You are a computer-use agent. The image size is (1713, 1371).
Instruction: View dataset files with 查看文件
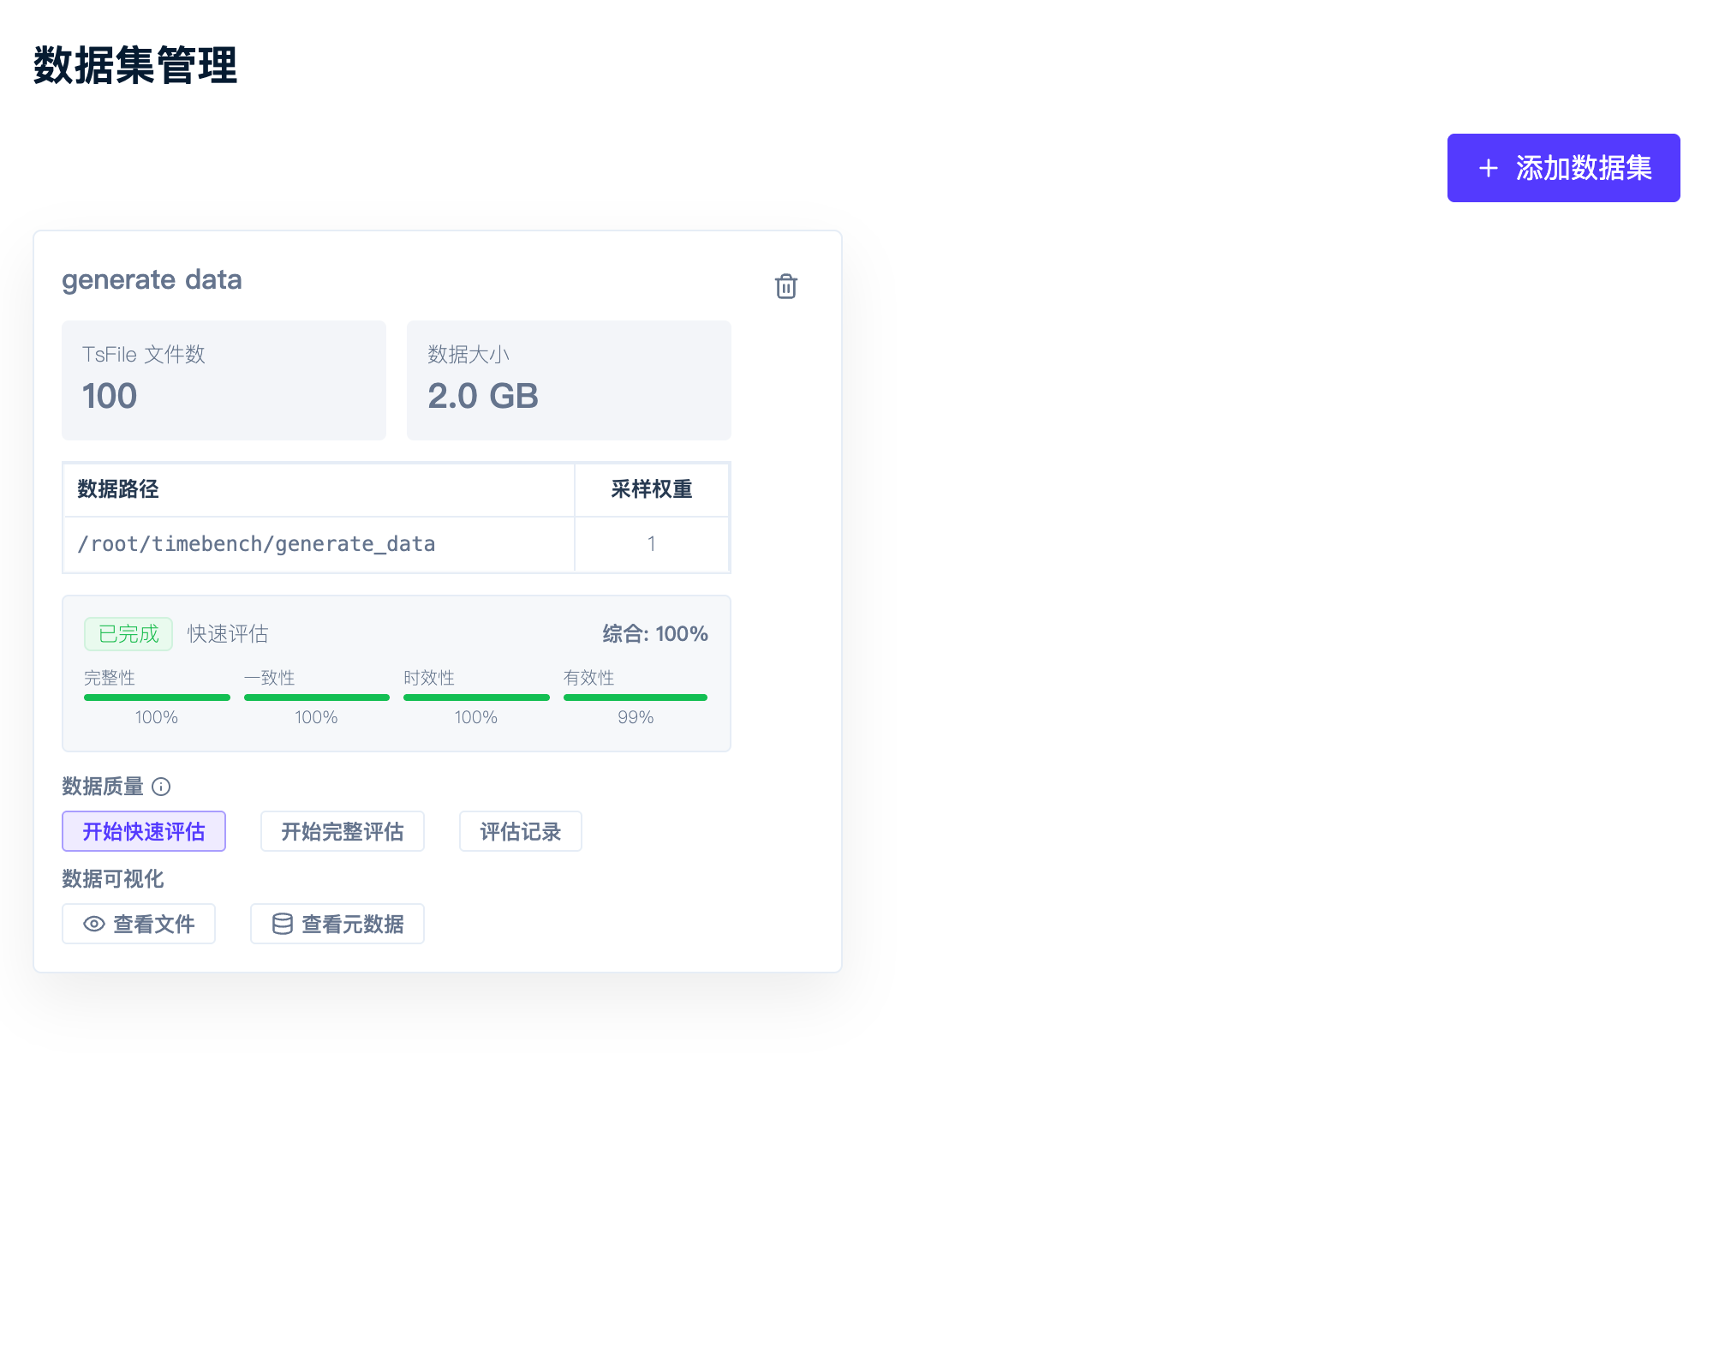139,924
